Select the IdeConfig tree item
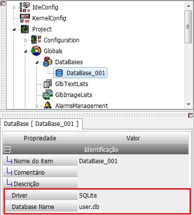The width and height of the screenshot is (194, 215). [45, 7]
